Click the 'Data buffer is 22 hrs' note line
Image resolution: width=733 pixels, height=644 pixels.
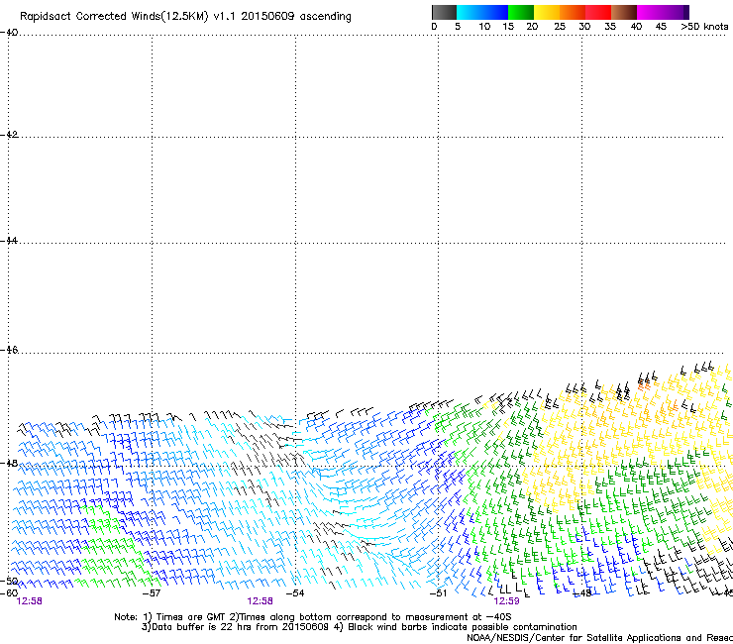[359, 627]
